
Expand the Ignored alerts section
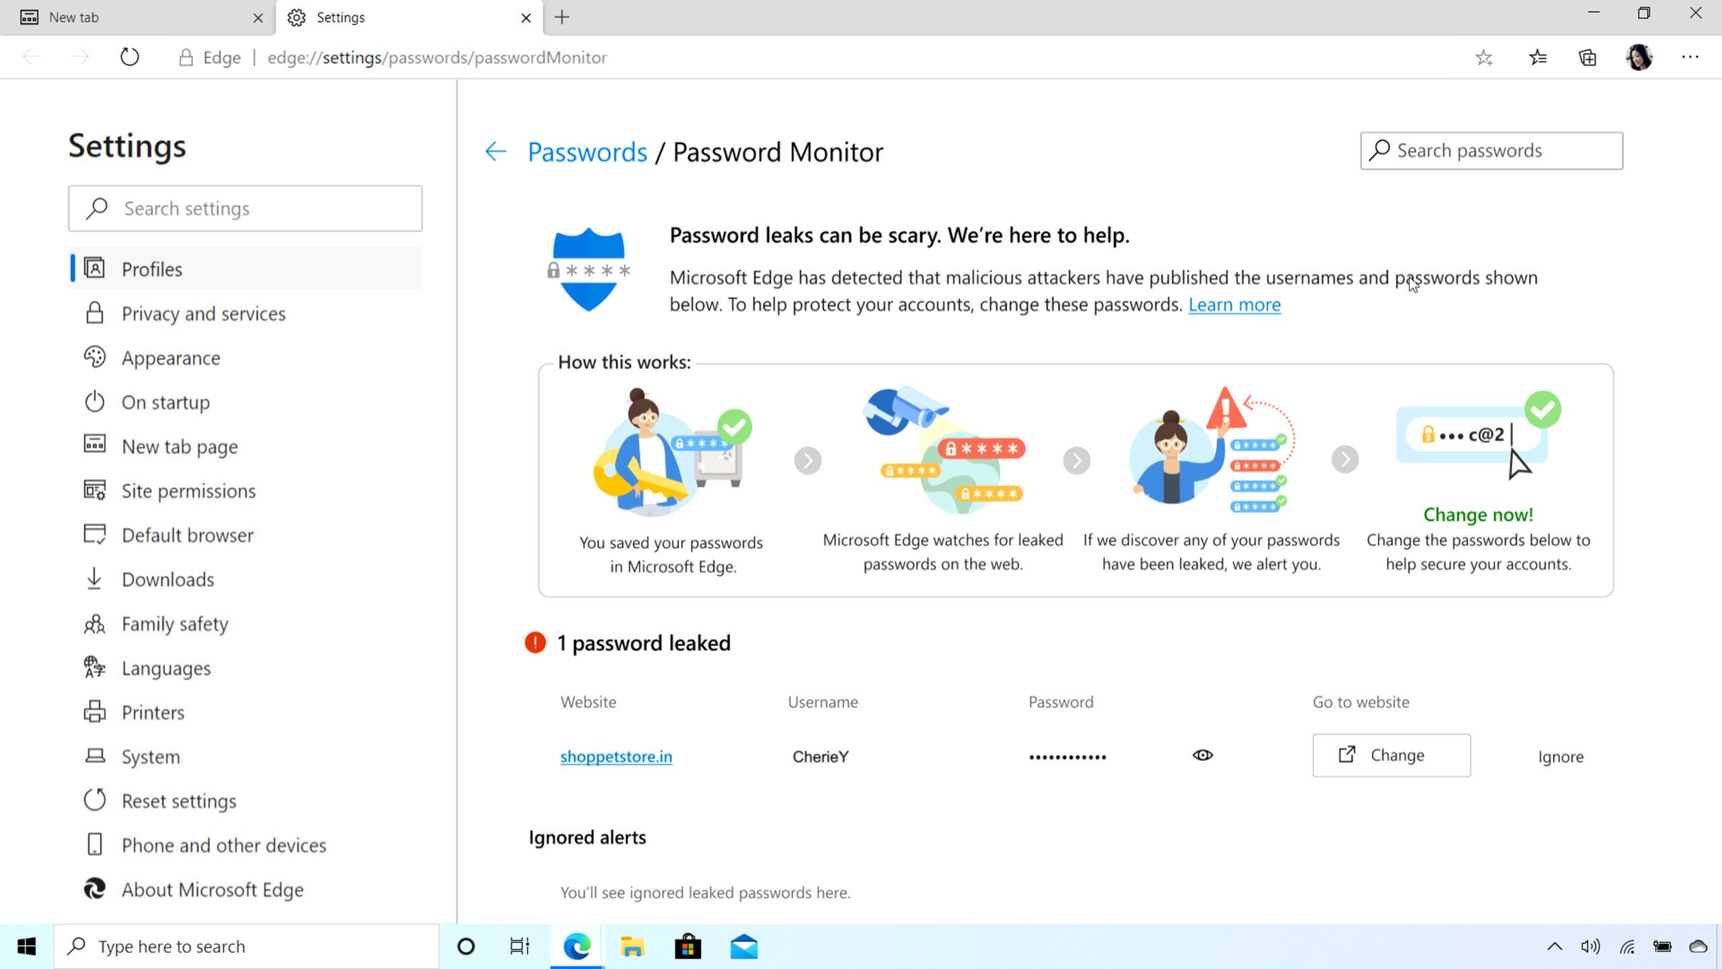tap(587, 836)
